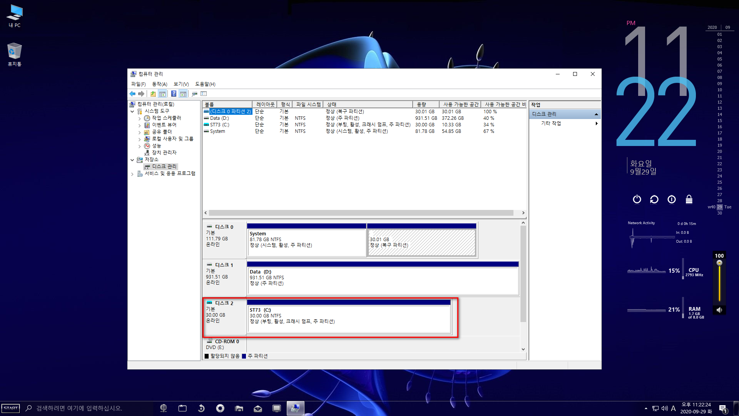Click the disk settings view toolbar icon
The height and width of the screenshot is (416, 739).
tap(194, 94)
